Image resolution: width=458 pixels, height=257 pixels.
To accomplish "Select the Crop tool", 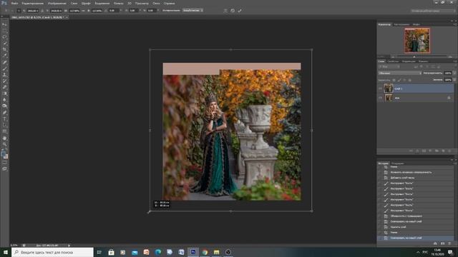I will tap(4, 49).
